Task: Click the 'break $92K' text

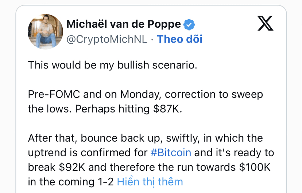Action: point(57,167)
